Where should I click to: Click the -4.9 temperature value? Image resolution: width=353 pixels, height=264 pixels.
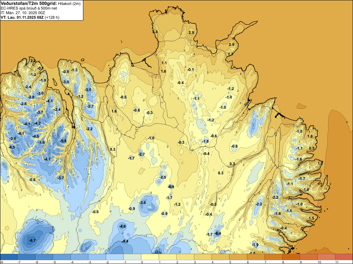click(171, 187)
